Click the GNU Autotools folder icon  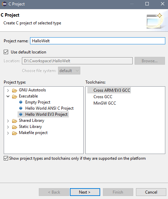click(15, 90)
